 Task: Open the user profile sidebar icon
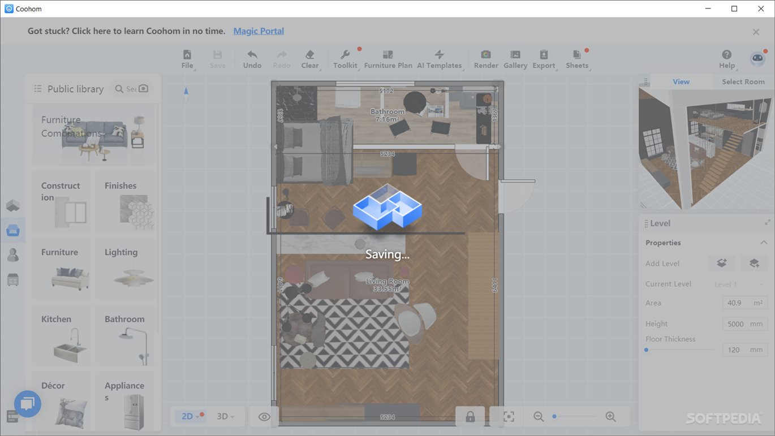pos(13,255)
